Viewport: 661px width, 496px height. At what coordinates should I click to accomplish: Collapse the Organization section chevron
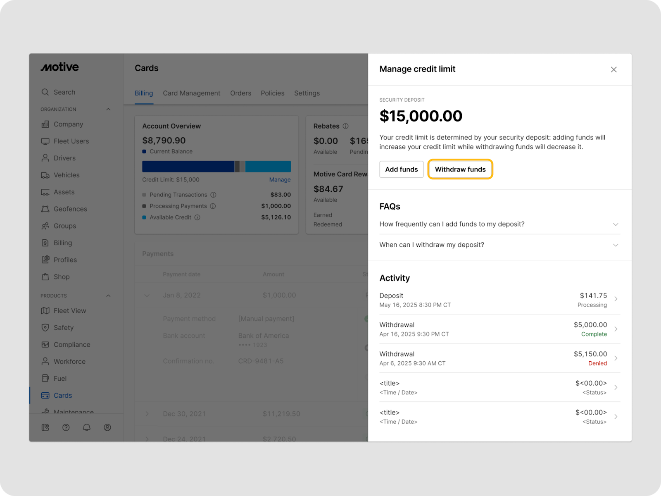[x=108, y=110]
